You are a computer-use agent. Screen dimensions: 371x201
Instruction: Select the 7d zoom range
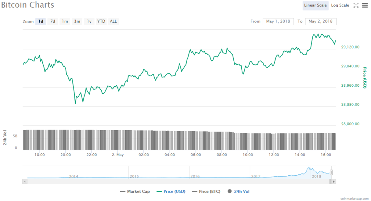(53, 21)
